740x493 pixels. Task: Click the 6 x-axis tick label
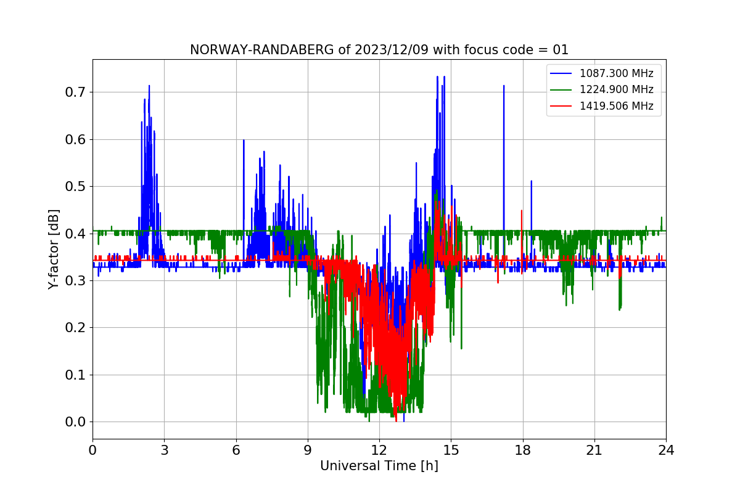tap(236, 450)
